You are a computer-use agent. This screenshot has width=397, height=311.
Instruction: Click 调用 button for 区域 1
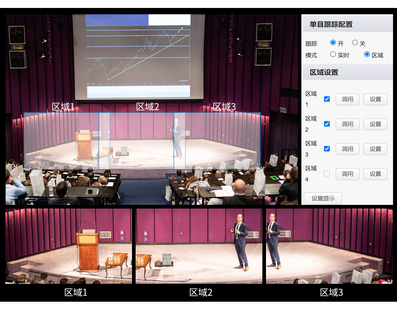point(347,99)
